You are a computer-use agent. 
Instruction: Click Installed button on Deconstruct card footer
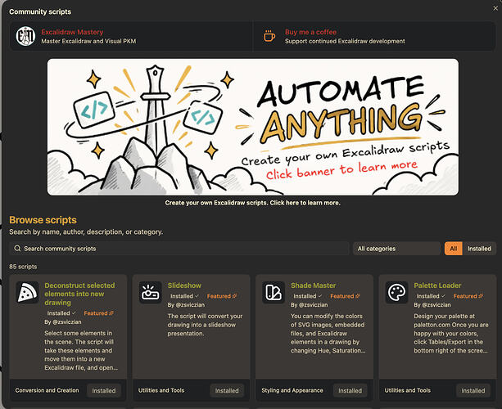coord(104,390)
